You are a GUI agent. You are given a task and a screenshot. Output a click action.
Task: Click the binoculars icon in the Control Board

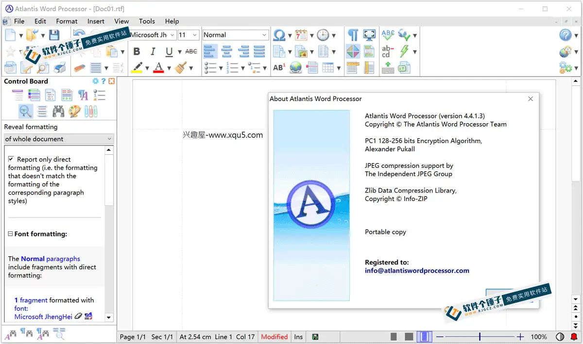58,111
